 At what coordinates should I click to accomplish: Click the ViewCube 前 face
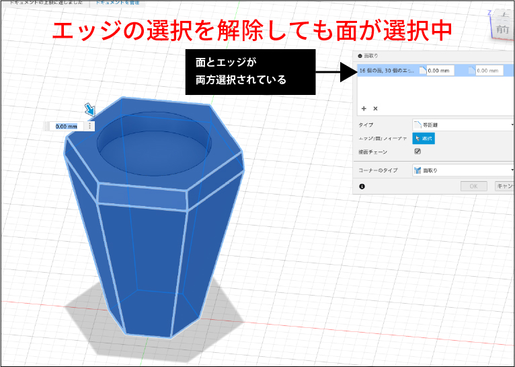tap(502, 29)
